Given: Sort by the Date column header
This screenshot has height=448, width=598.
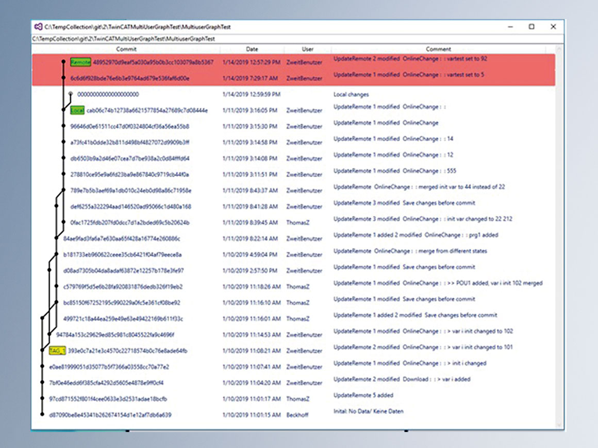Looking at the screenshot, I should tap(252, 49).
